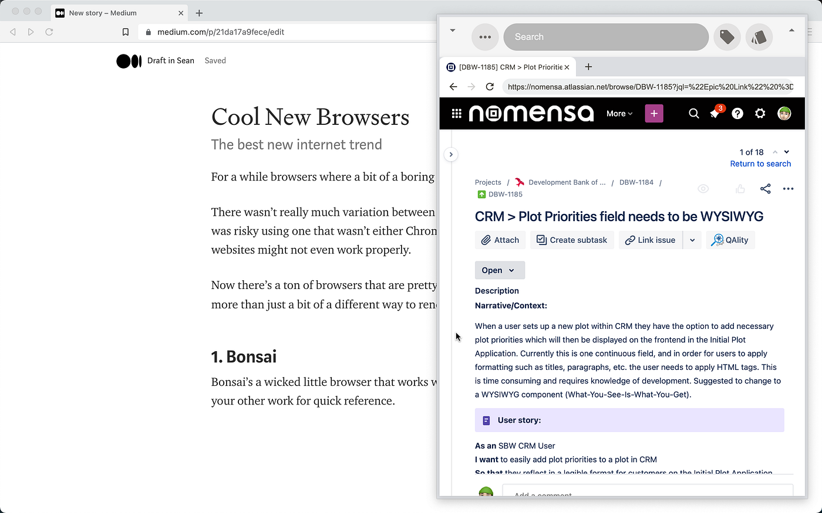Open a new tab in Bonsai window
Screen dimensions: 822x513
(588, 67)
